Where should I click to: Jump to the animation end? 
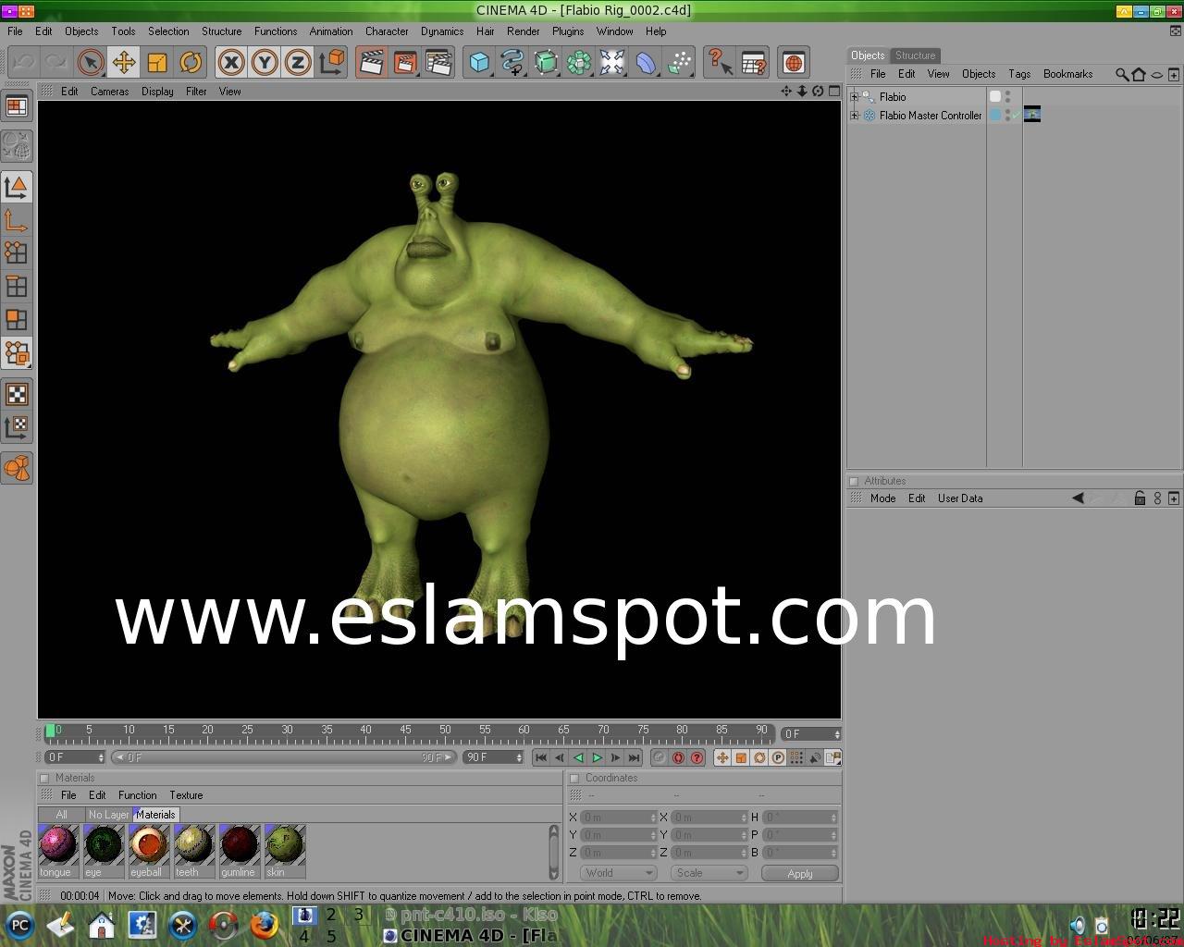coord(634,757)
